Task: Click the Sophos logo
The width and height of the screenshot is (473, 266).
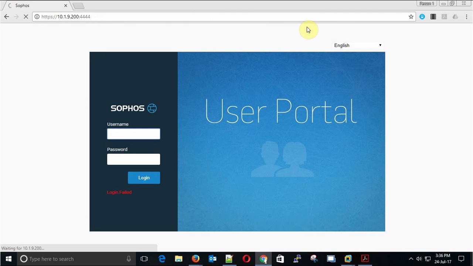Action: click(133, 108)
